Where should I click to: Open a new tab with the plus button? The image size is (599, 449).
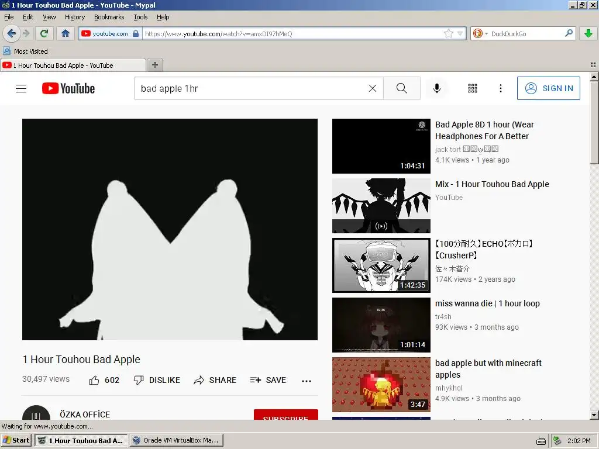coord(154,65)
